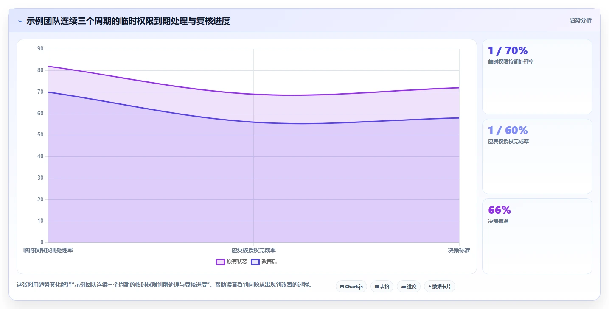
Task: Click the 原有状态 end point at 决策标准
Action: tap(459, 88)
